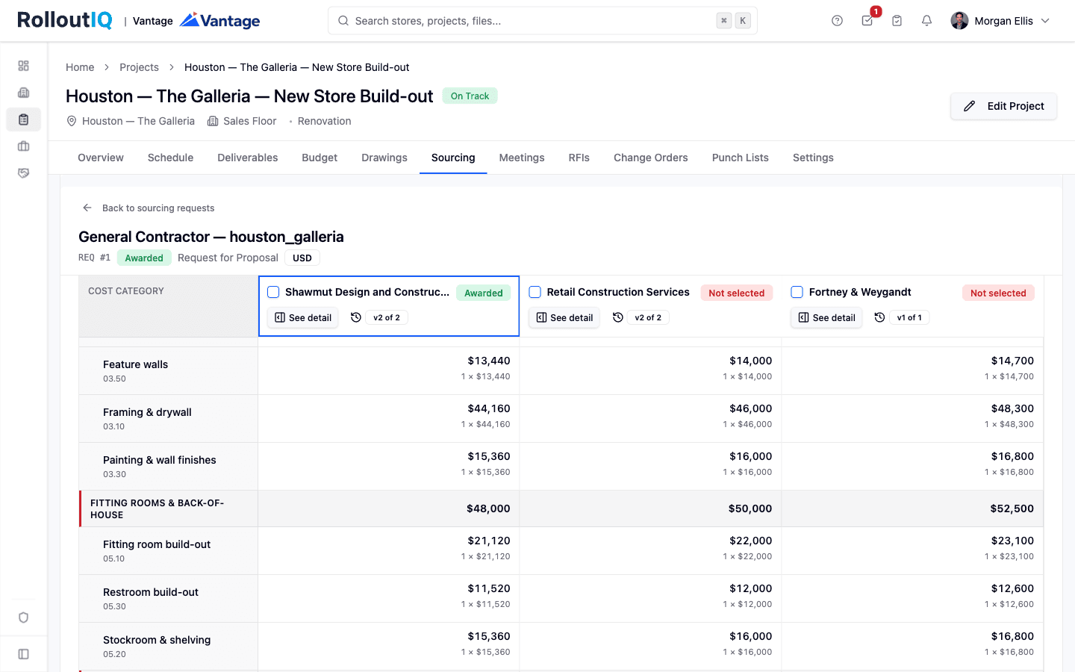Click the Restroom build-out row label

pyautogui.click(x=151, y=592)
